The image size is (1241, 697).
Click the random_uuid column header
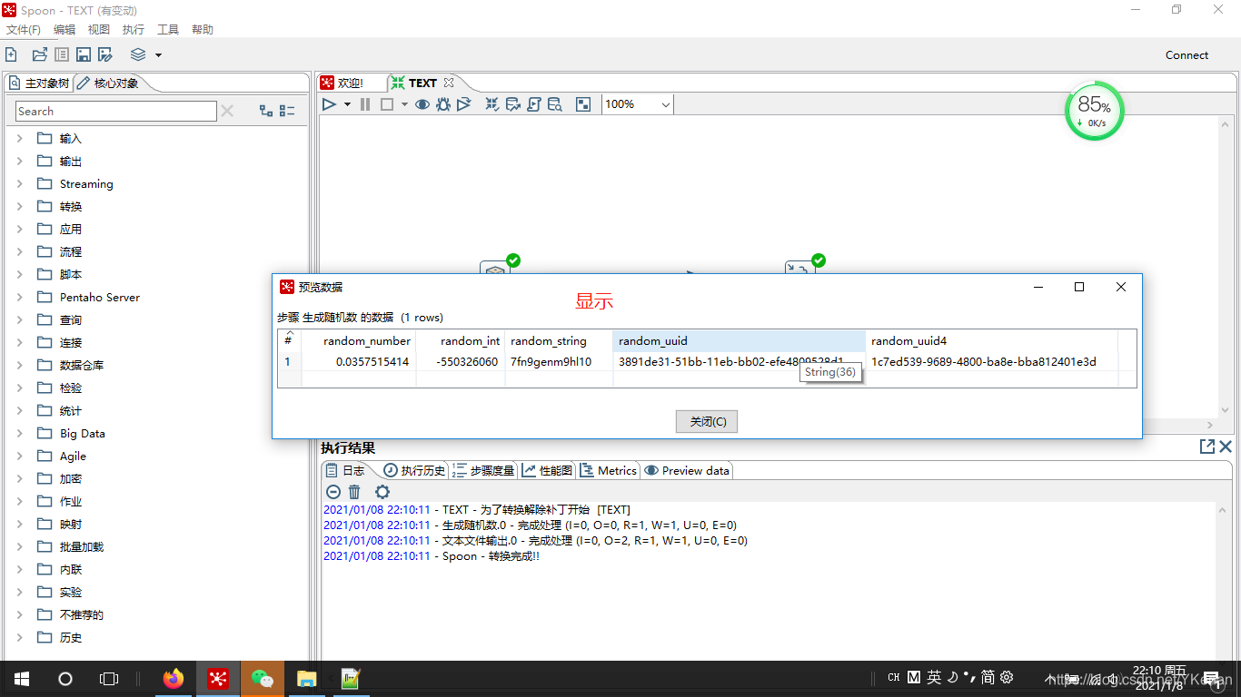[740, 341]
